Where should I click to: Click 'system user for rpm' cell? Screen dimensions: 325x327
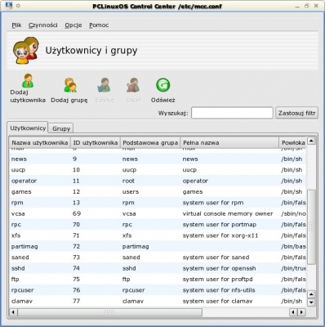pyautogui.click(x=213, y=203)
